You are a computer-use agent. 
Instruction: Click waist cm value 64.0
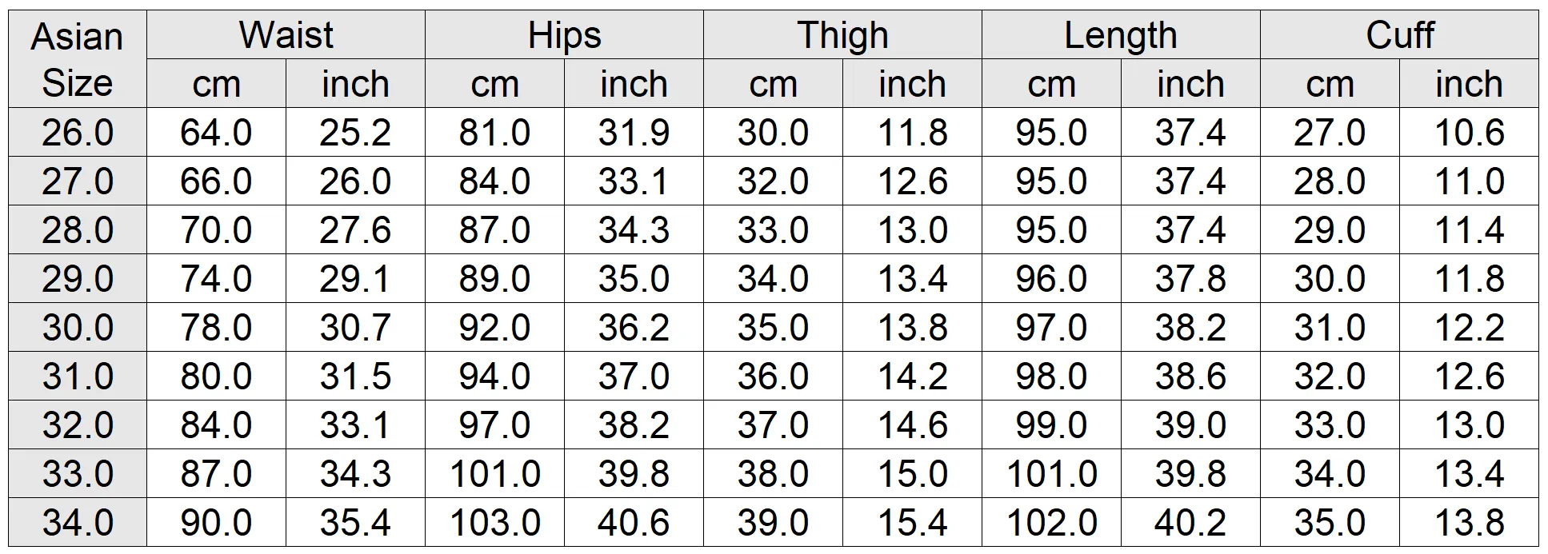(216, 132)
